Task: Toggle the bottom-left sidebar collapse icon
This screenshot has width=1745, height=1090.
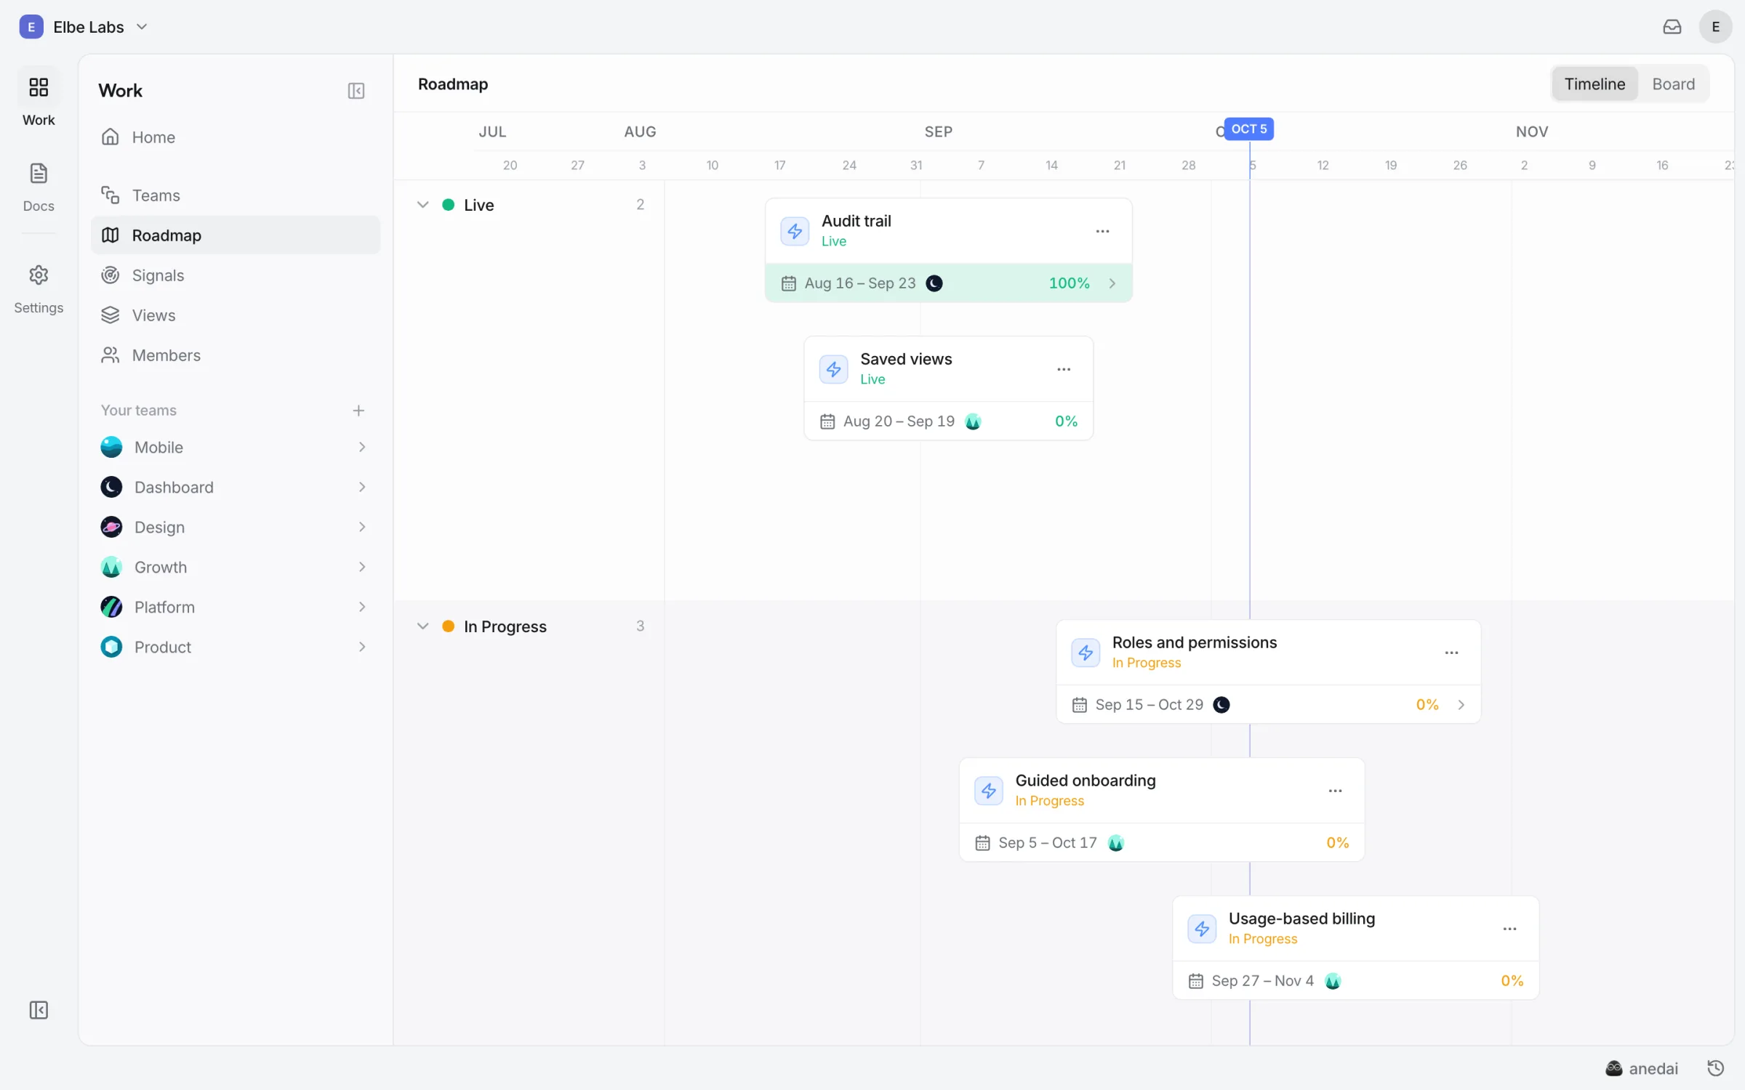Action: (x=39, y=1009)
